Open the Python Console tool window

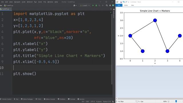point(49,99)
